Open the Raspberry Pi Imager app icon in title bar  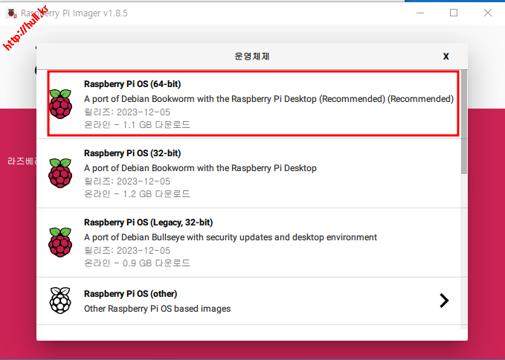tap(11, 13)
